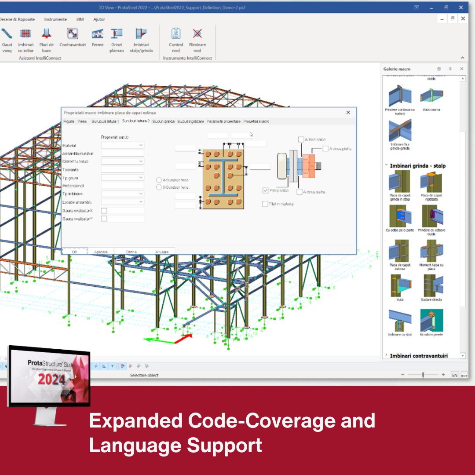Open the Gauri vang assistant
475x475 pixels.
pos(7,40)
